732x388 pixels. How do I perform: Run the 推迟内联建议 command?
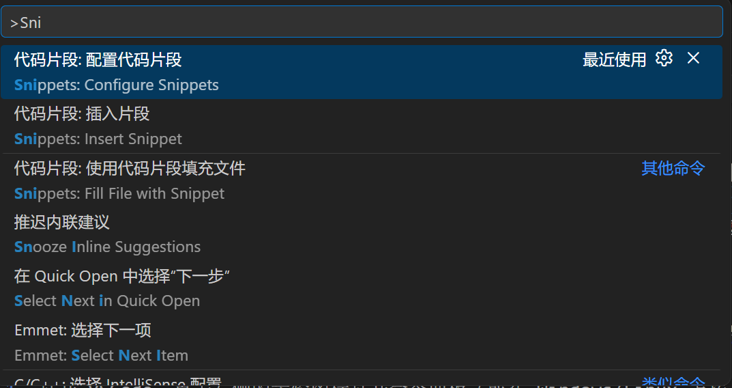(x=62, y=222)
